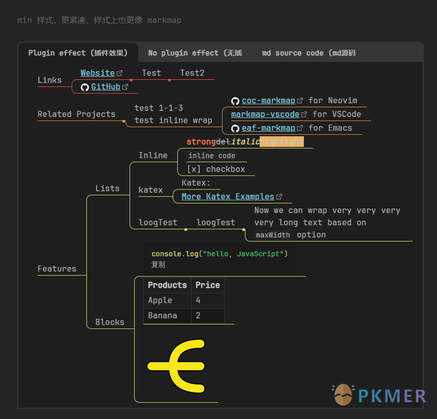This screenshot has height=419, width=437.
Task: Click the Products table header
Action: click(x=168, y=285)
